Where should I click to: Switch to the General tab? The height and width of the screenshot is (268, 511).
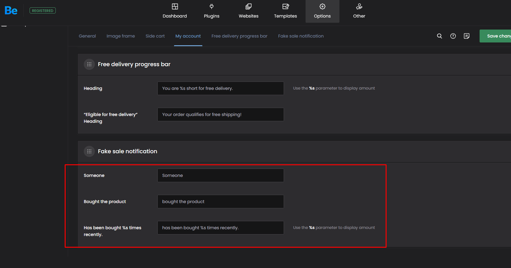coord(87,36)
